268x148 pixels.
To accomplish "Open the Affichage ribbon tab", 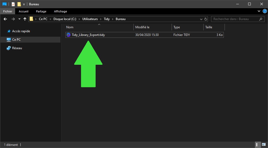I will [x=60, y=11].
